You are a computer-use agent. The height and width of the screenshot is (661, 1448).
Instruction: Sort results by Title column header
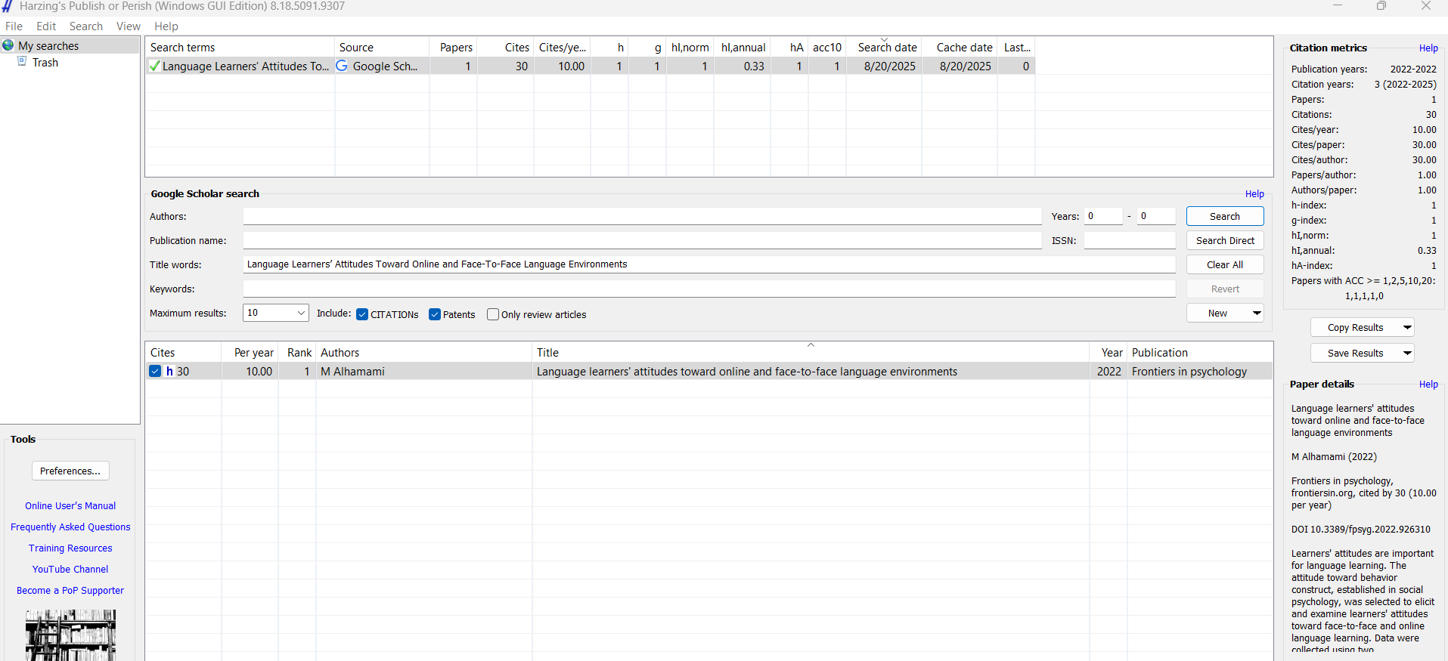click(x=811, y=352)
